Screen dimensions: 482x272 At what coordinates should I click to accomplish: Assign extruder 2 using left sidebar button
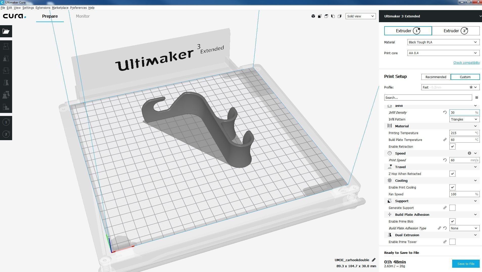pos(6,134)
